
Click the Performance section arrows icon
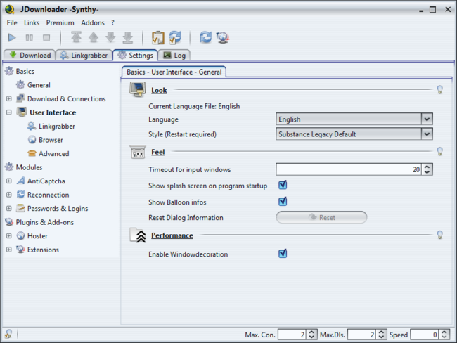point(138,235)
